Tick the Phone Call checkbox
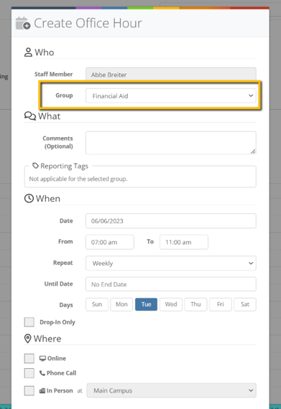 (x=29, y=373)
